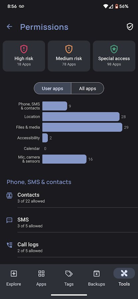Open Contacts 3 of 22 allowed
The height and width of the screenshot is (299, 138).
72,198
